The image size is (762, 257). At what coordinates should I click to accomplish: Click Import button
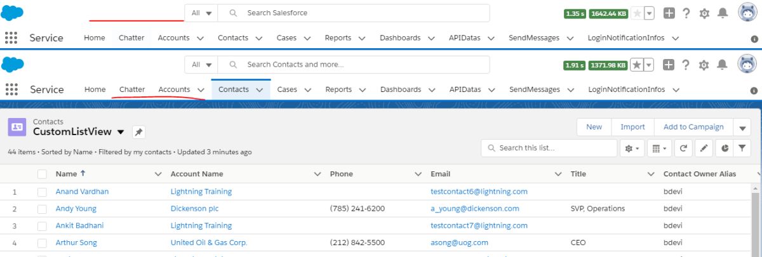(632, 127)
